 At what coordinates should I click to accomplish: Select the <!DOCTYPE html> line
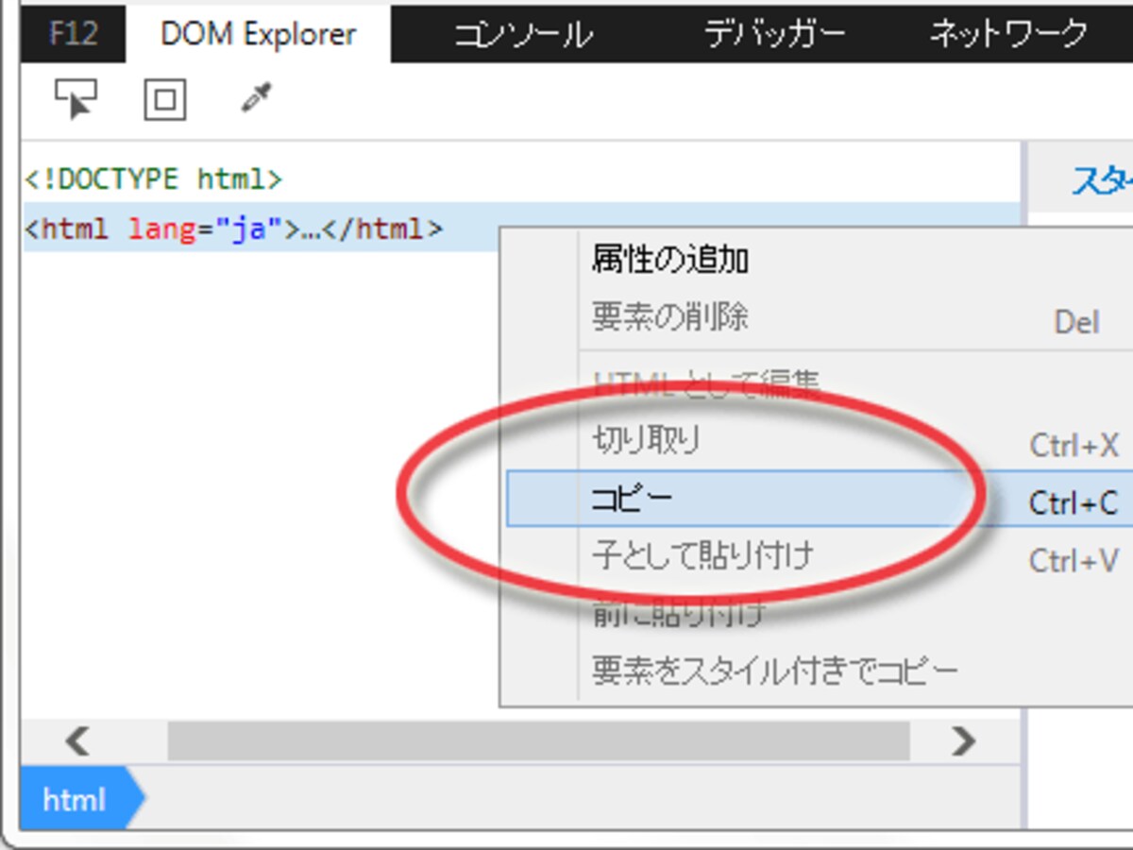coord(154,178)
